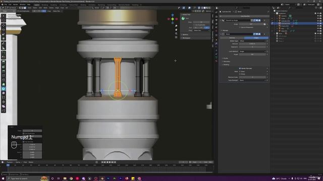323x181 pixels.
Task: Switch to face select mode
Action: click(x=25, y=8)
